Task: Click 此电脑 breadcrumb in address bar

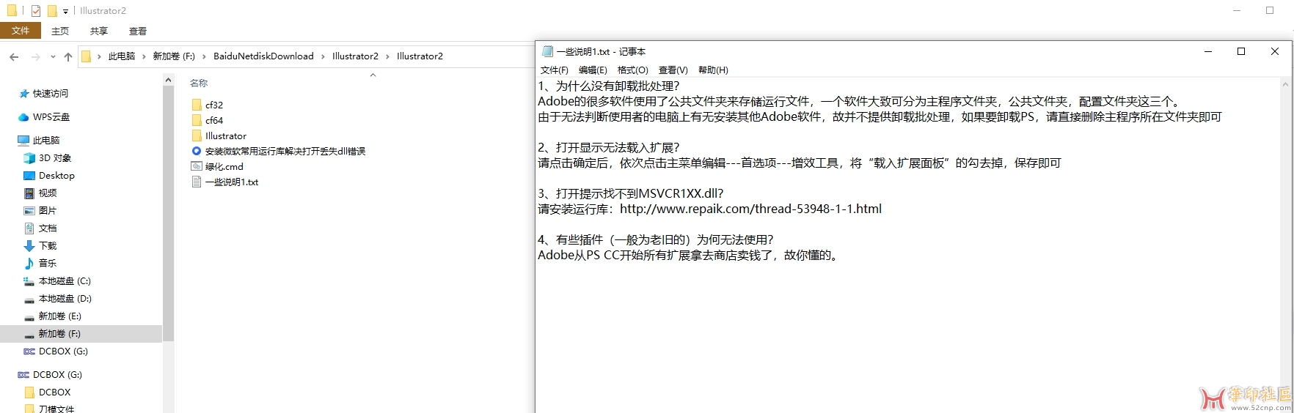Action: [122, 56]
